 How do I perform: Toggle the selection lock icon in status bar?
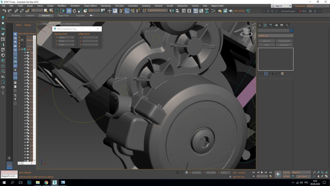pos(182,173)
